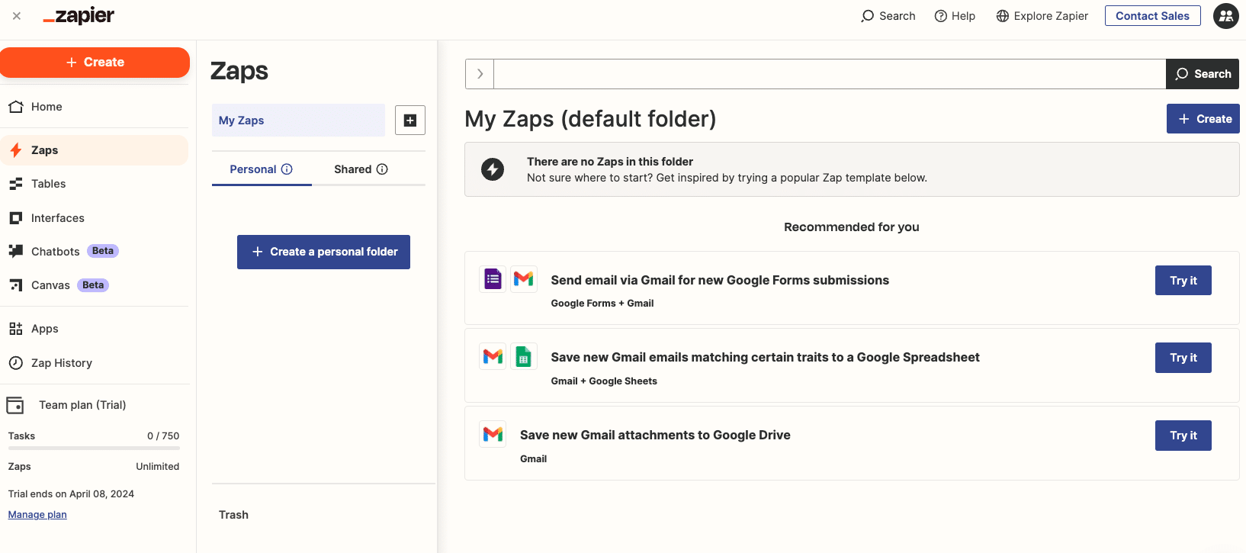The image size is (1246, 553).
Task: Click the Personal tab info icon
Action: pos(287,169)
